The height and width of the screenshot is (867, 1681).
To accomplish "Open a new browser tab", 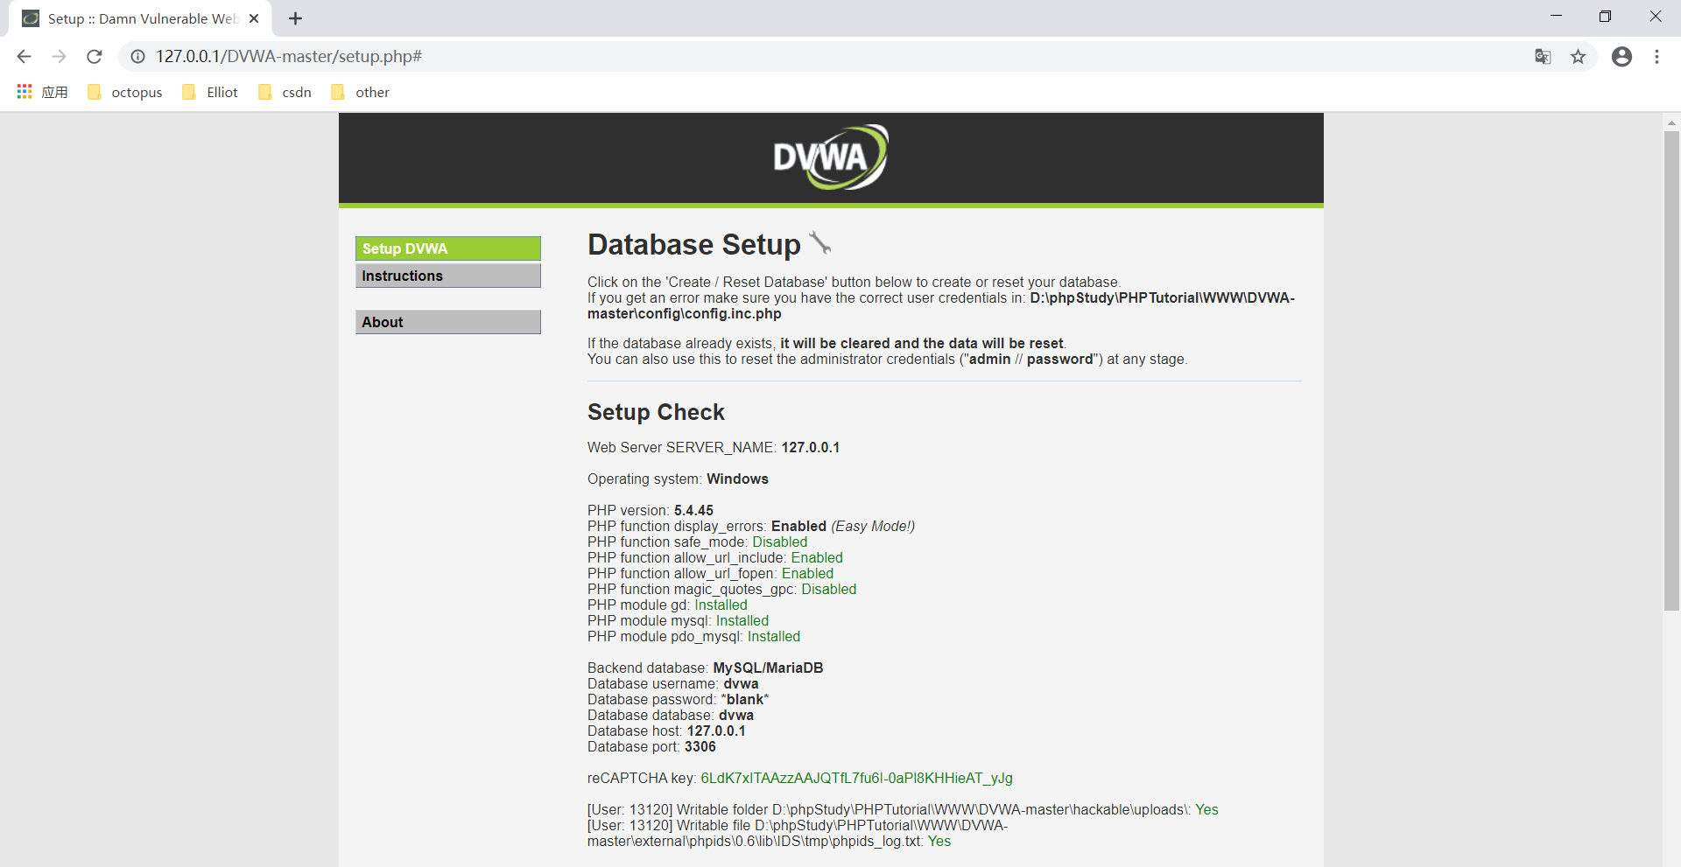I will [x=295, y=18].
